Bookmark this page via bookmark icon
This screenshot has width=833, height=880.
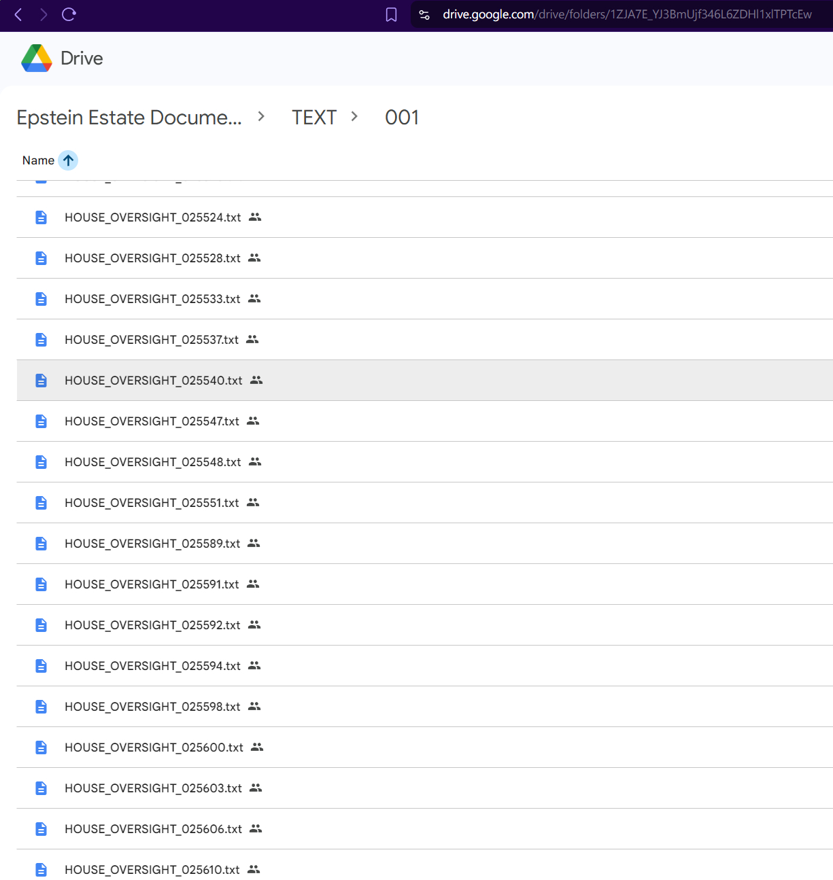click(391, 14)
